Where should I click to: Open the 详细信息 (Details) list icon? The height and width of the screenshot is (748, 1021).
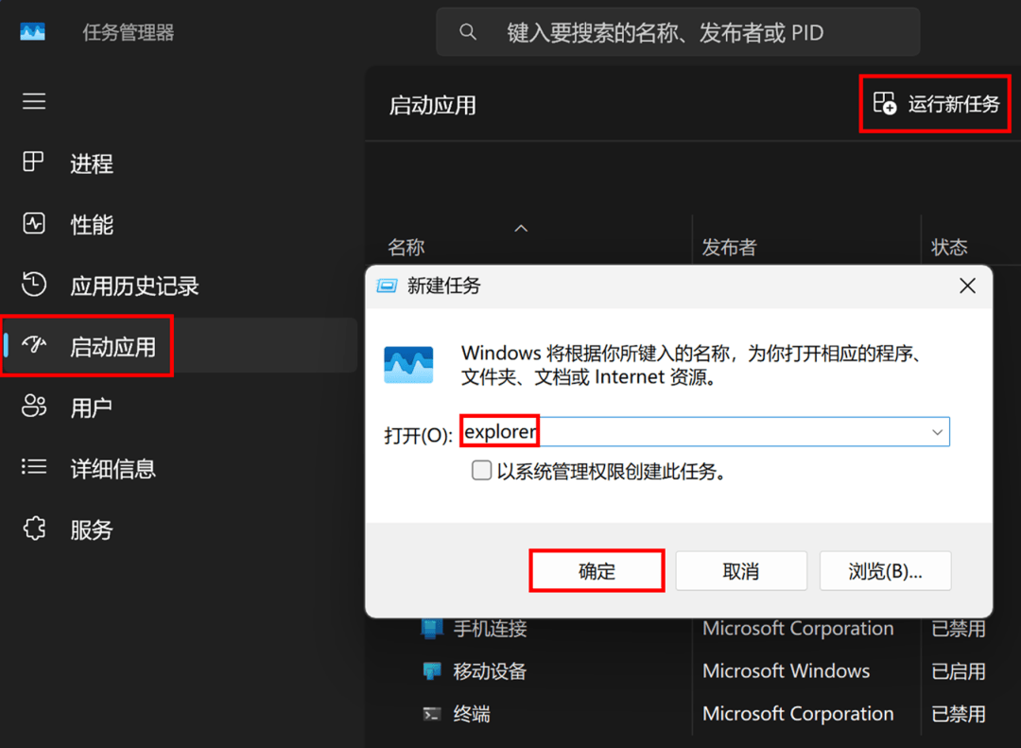pos(34,468)
